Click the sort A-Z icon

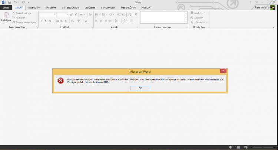pyautogui.click(x=130, y=15)
